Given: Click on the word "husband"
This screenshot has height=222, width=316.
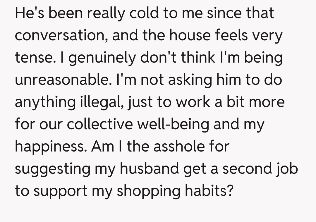Looking at the screenshot, I should [x=149, y=169].
